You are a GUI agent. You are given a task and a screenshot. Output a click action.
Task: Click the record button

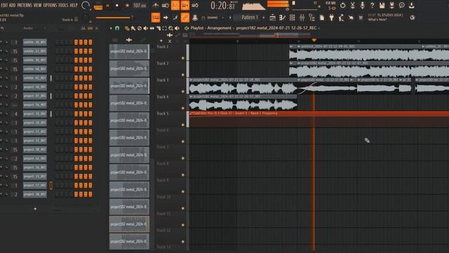click(127, 6)
